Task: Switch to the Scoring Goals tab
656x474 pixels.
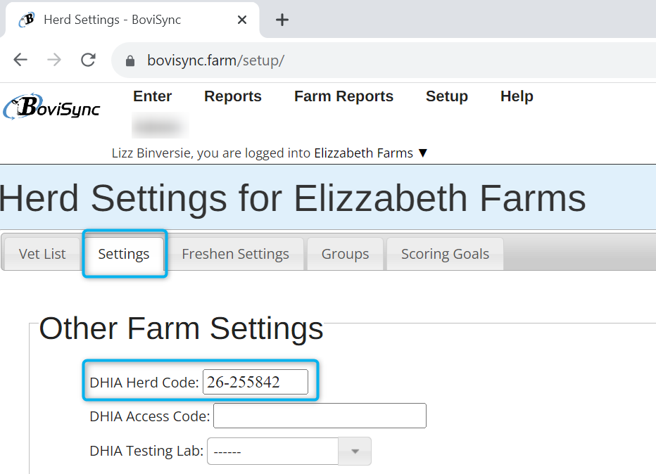Action: [x=445, y=254]
